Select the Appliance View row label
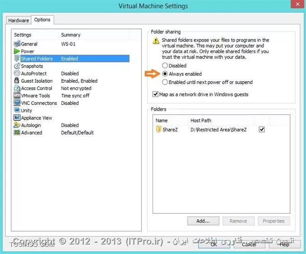306x254 pixels. click(x=37, y=118)
